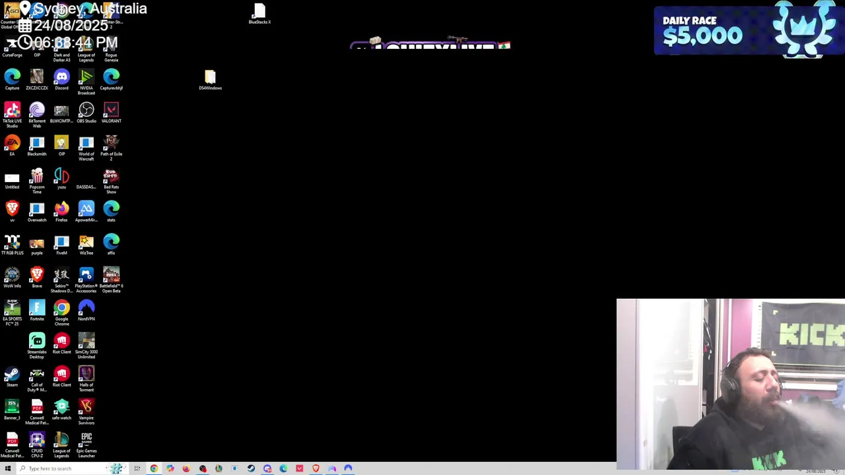Switch to Google Chrome on the taskbar
This screenshot has width=845, height=475.
click(x=154, y=468)
